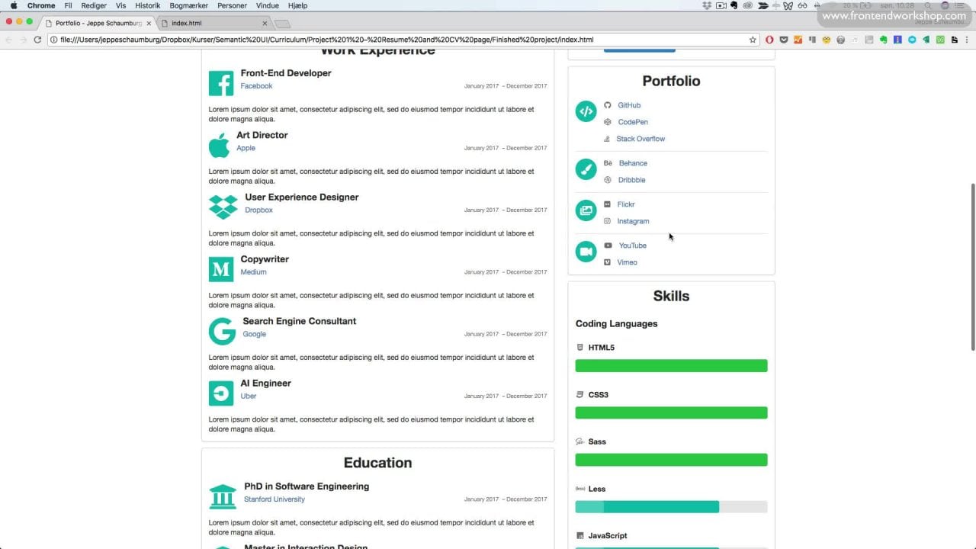Open the Evernote icon in macOS menu bar
The image size is (976, 549).
click(x=734, y=5)
